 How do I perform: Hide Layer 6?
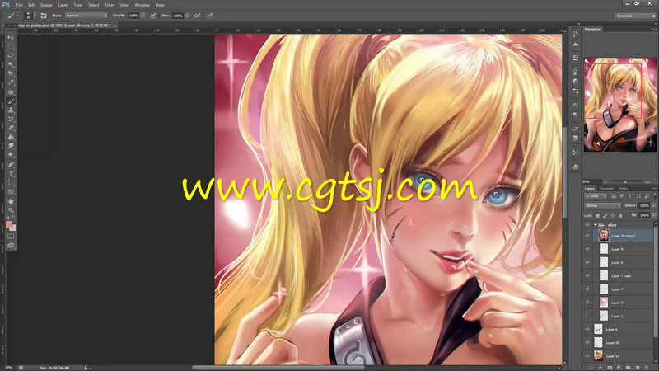[x=587, y=329]
